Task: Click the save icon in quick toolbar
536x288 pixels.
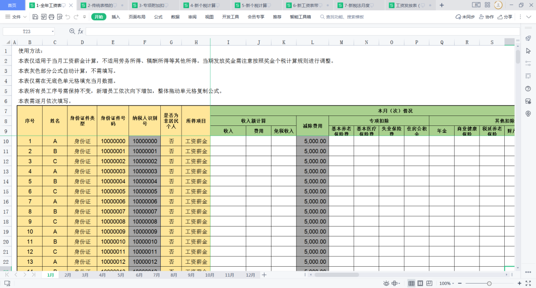Action: click(35, 17)
